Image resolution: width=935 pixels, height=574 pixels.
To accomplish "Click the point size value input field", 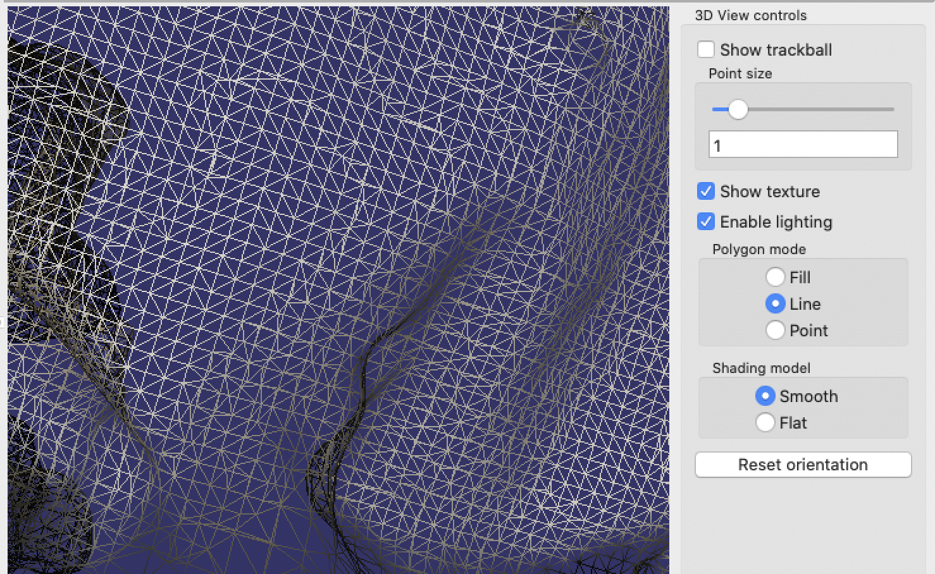I will point(802,144).
